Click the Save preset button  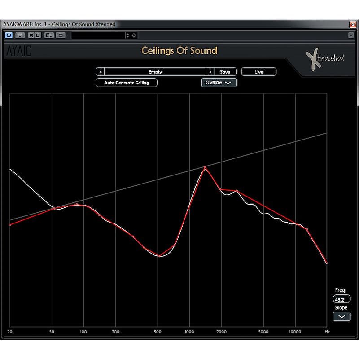226,71
